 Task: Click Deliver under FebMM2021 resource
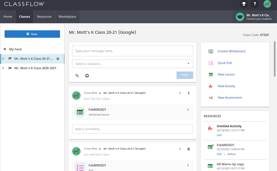click(x=231, y=154)
